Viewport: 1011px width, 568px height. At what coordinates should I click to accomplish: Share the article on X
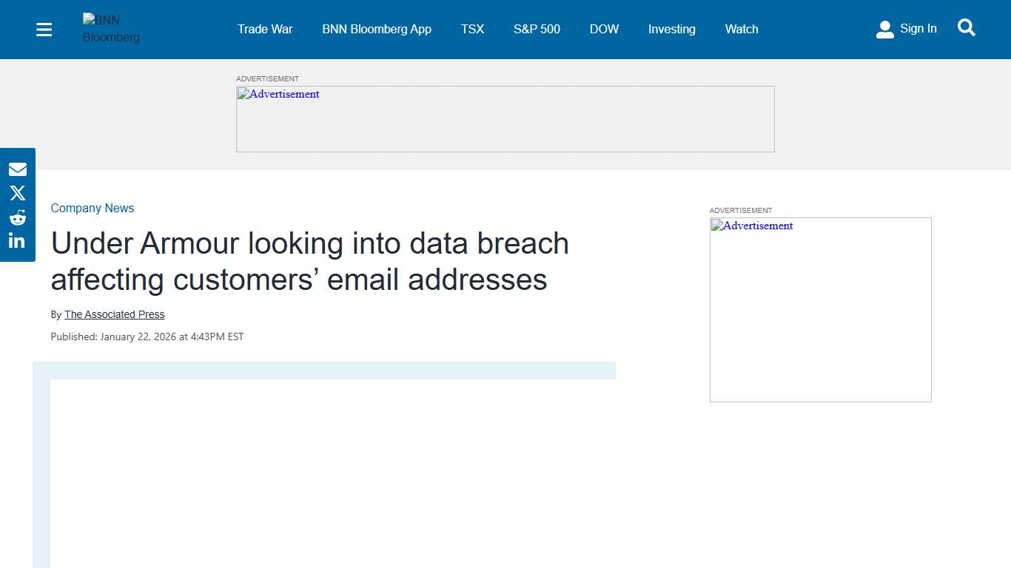coord(18,192)
